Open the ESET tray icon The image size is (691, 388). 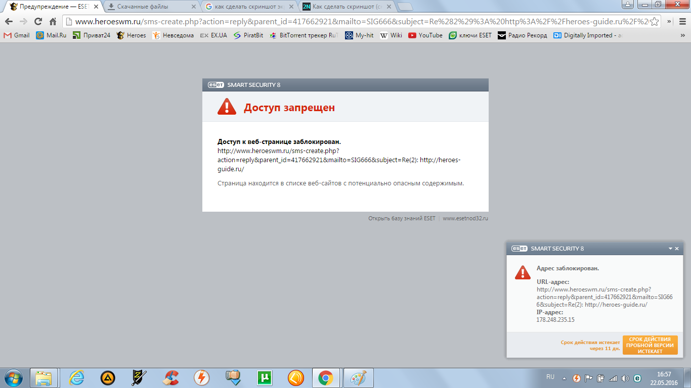click(x=637, y=378)
